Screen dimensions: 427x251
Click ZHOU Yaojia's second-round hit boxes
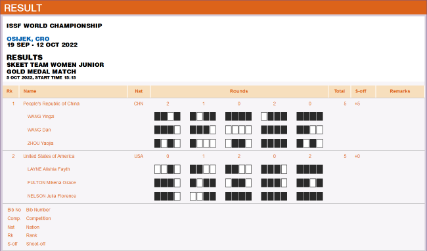pos(203,144)
